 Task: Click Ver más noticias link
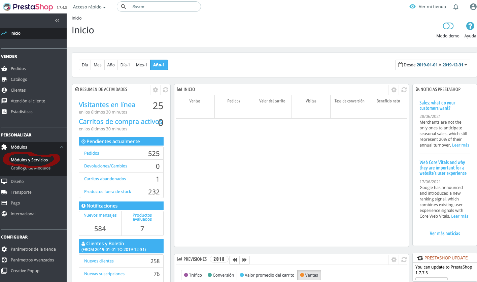coord(445,233)
